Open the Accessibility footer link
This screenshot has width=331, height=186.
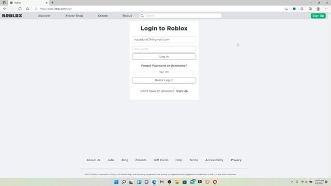tap(214, 160)
